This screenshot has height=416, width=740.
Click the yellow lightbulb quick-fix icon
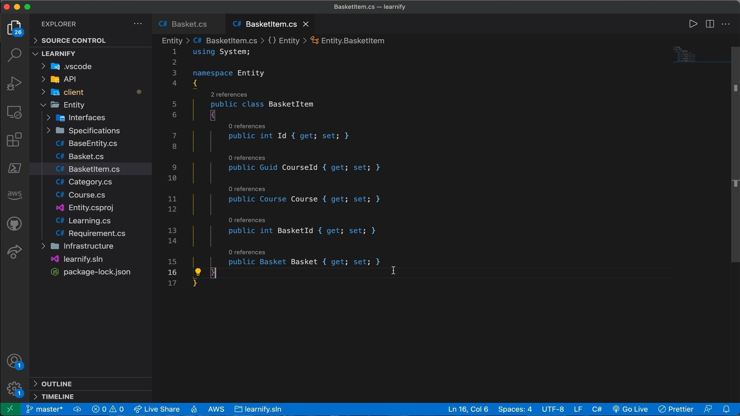point(198,272)
